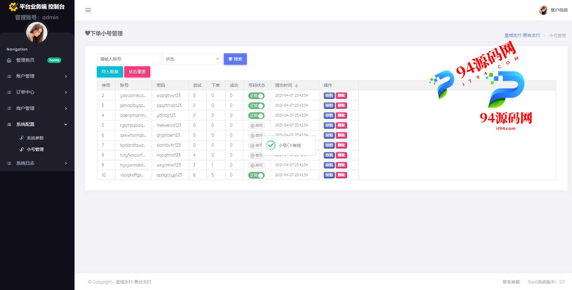Screen dimensions: 572x290
Task: Click 校验 for oaenjnharnn row
Action: [x=329, y=115]
